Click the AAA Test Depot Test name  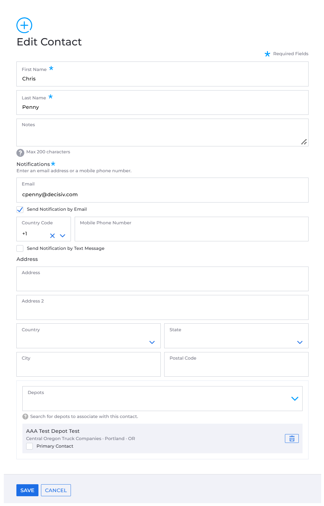pos(53,431)
